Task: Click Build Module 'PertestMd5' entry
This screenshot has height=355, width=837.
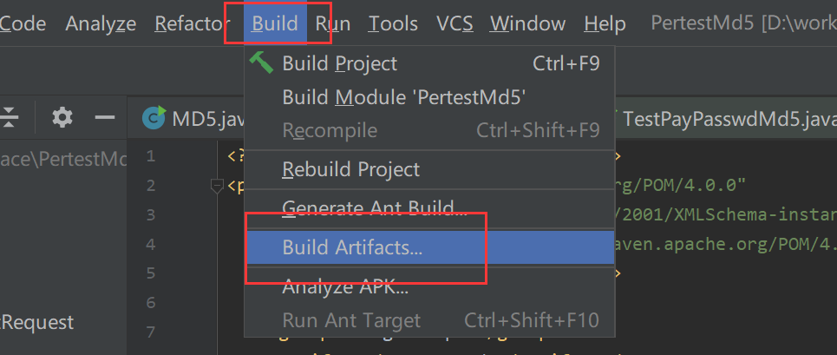Action: pos(403,97)
